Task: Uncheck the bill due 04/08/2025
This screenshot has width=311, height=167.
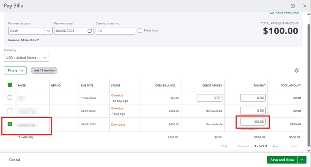Action: click(x=10, y=124)
